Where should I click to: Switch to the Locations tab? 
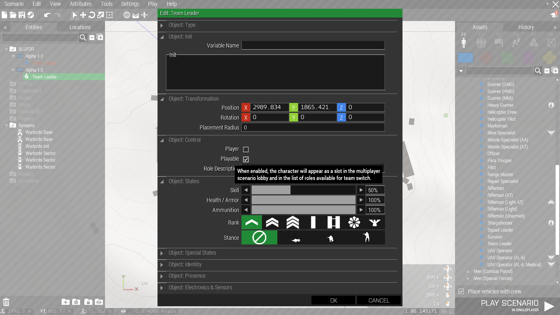pos(80,27)
